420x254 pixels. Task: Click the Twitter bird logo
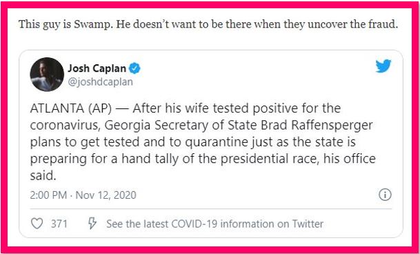click(x=383, y=66)
